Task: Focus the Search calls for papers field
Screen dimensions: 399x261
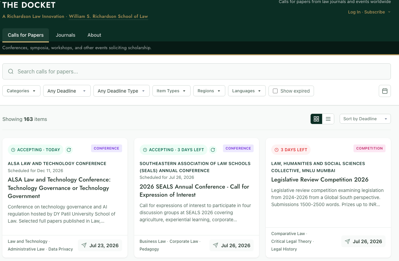Action: (196, 71)
